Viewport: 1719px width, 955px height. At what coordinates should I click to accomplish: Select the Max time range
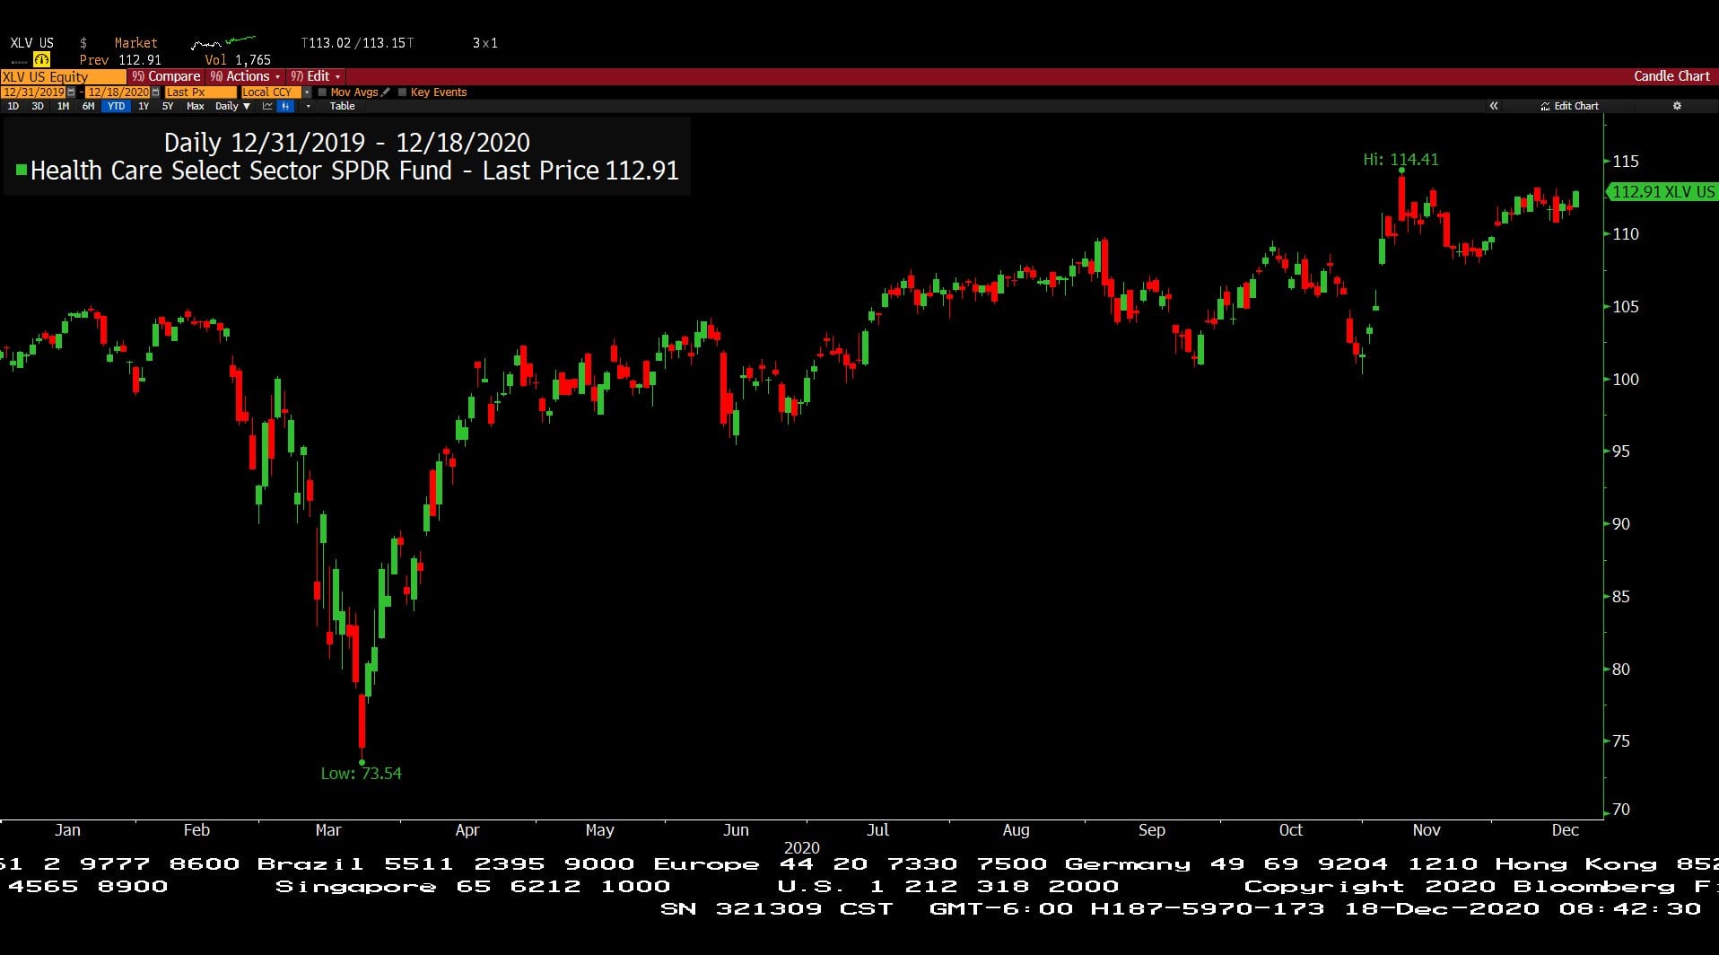pyautogui.click(x=195, y=106)
